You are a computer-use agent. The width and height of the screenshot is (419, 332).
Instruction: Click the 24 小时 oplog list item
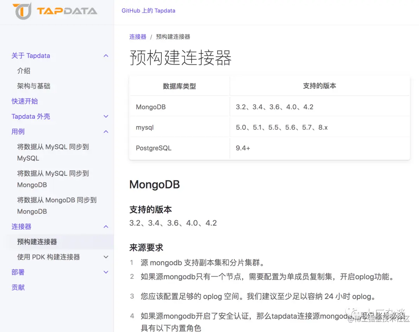[259, 296]
